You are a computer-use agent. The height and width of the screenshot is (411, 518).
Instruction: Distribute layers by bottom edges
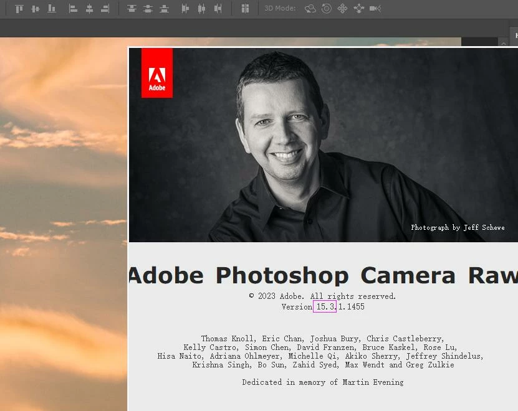[x=164, y=9]
